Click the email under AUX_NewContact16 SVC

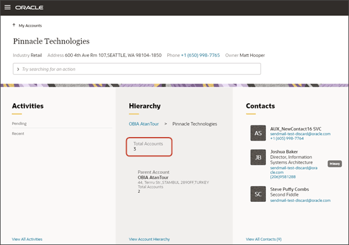301,134
